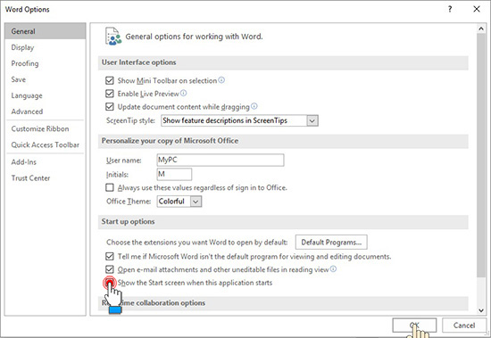Click Cancel to discard changes
This screenshot has height=338, width=491.
tap(464, 326)
